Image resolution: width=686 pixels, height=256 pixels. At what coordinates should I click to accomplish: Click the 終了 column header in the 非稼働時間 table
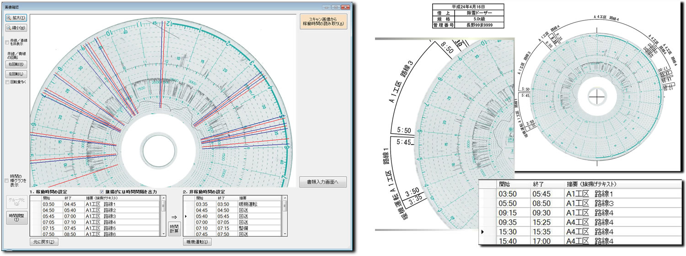click(x=227, y=199)
